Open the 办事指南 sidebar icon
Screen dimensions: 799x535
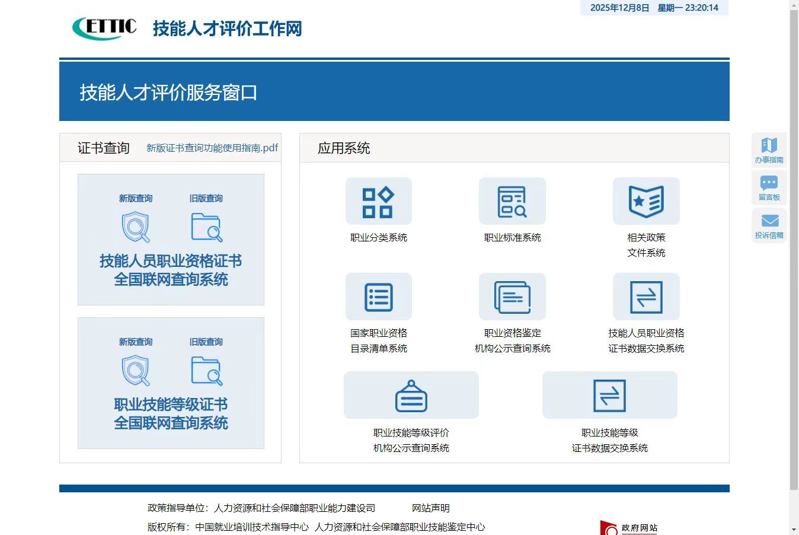tap(769, 149)
